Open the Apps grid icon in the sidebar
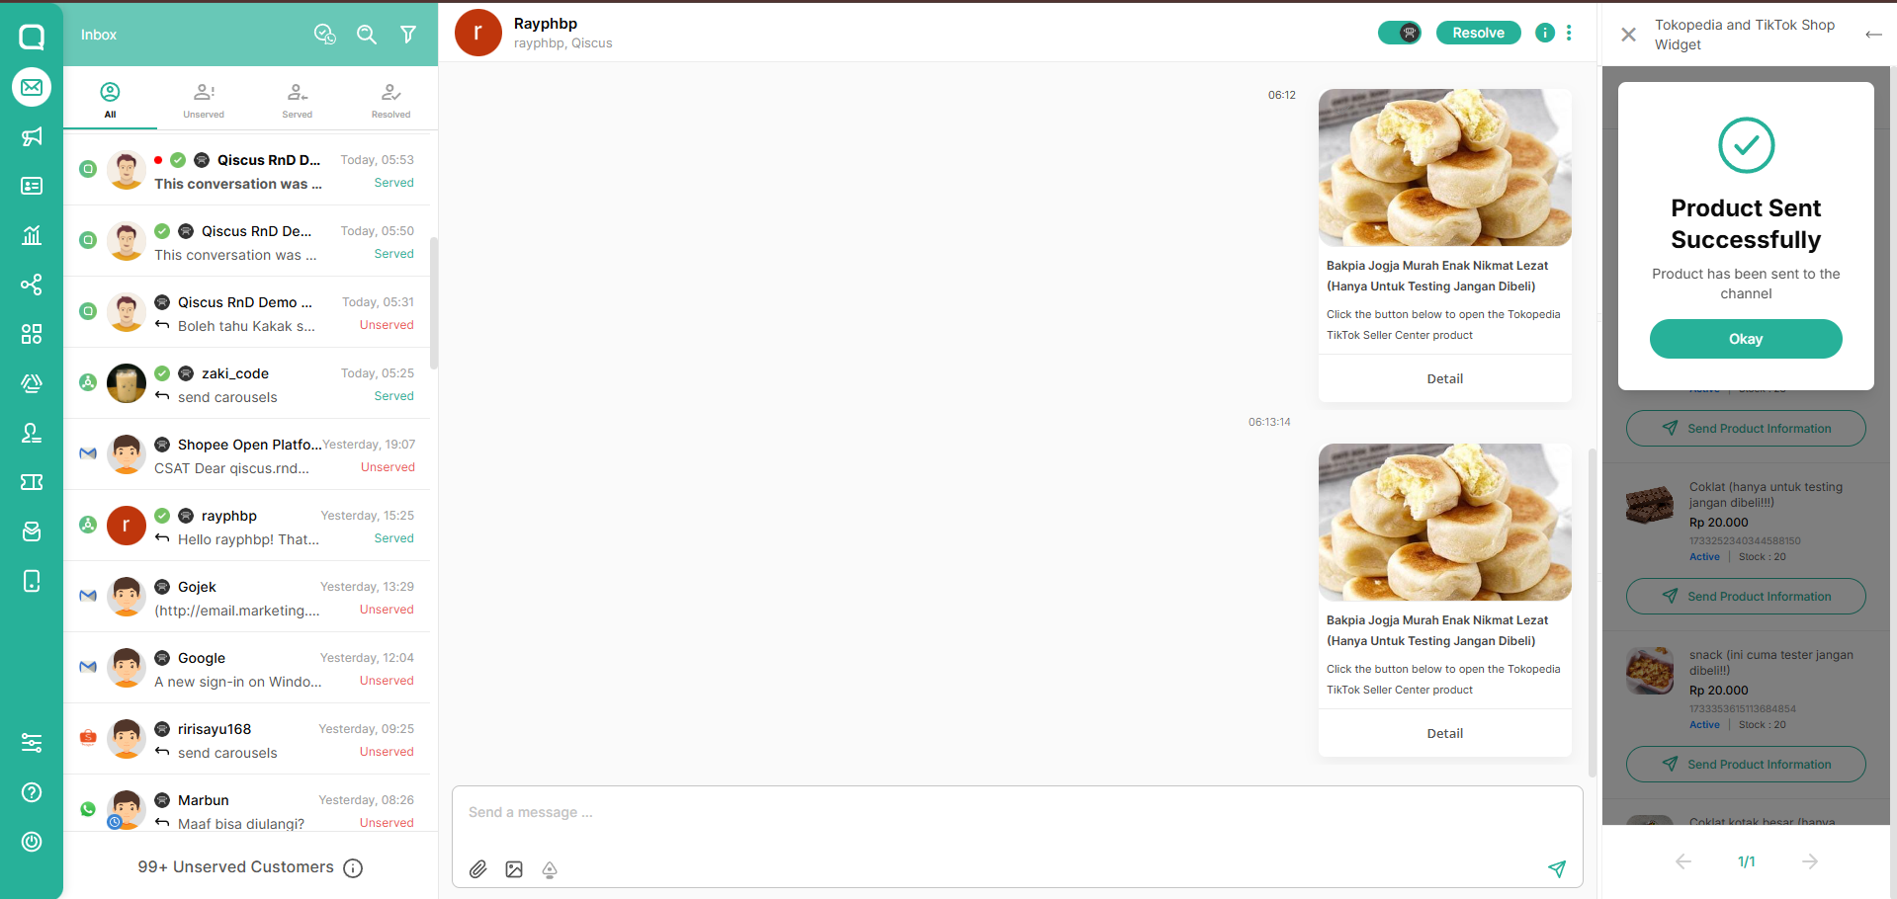 (32, 334)
